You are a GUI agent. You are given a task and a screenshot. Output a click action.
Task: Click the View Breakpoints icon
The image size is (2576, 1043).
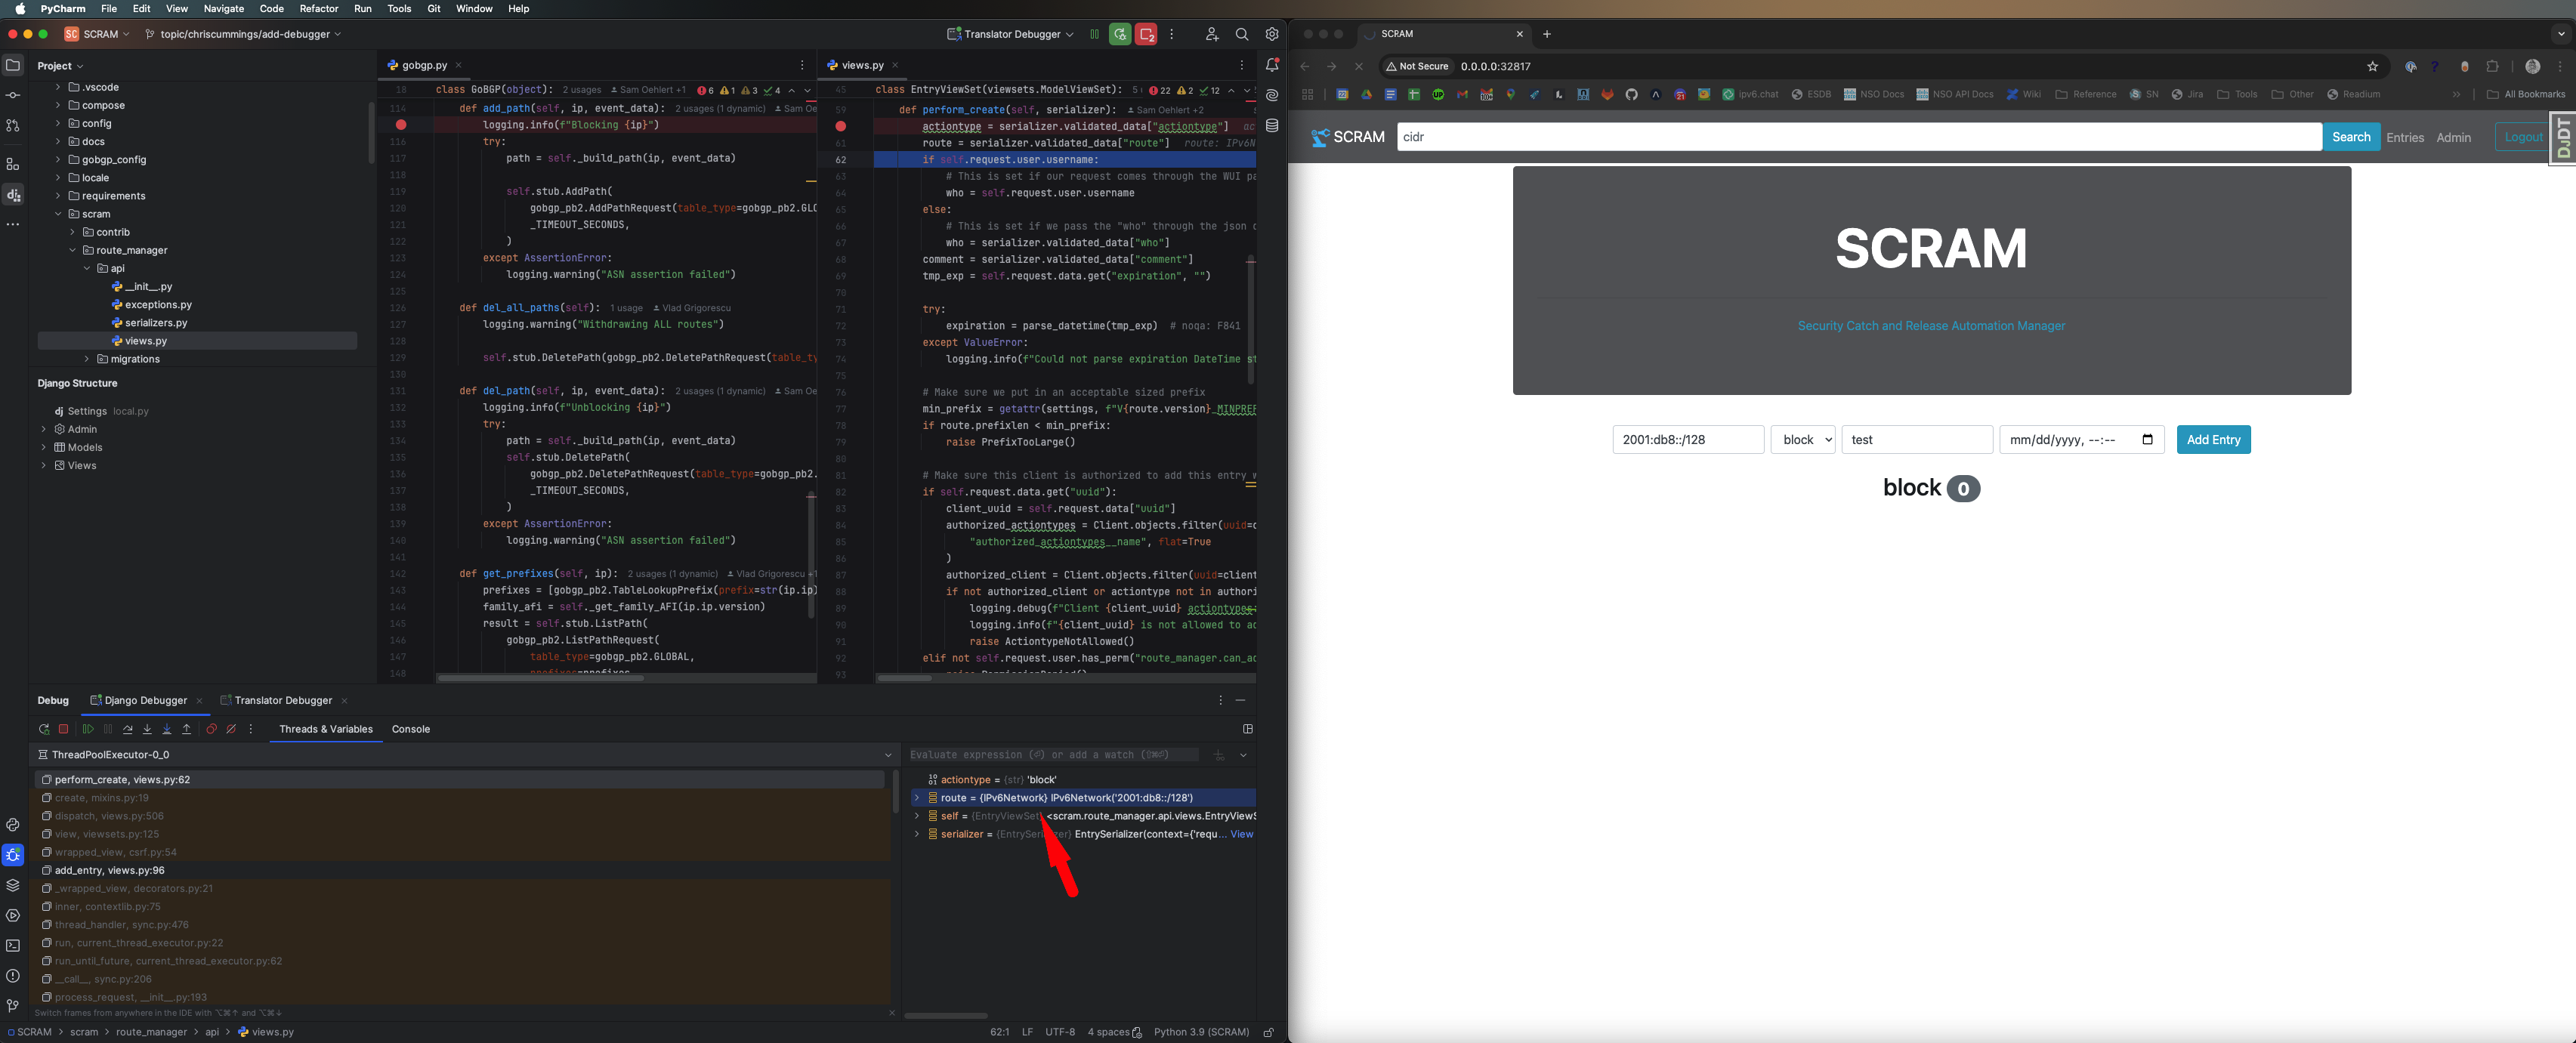point(211,729)
